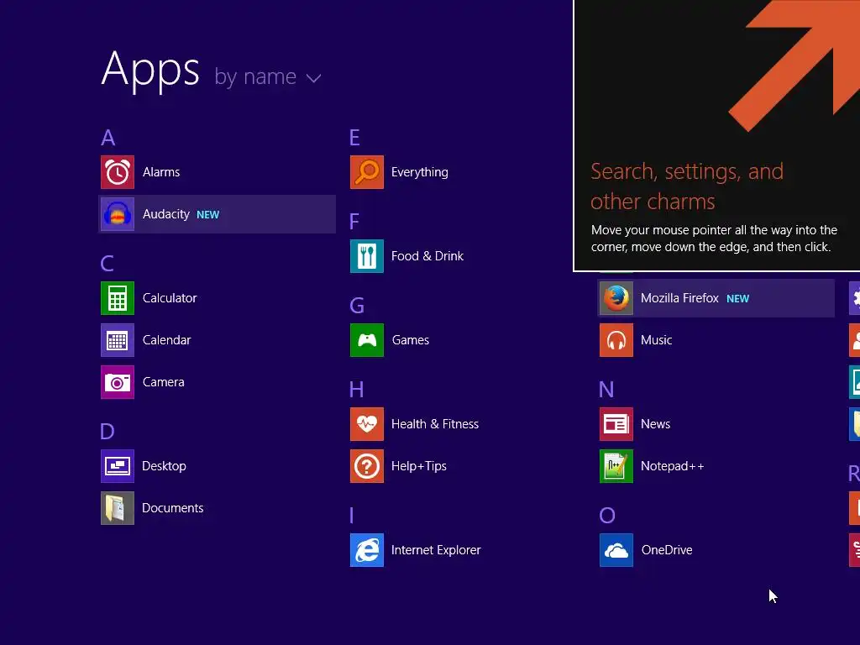860x645 pixels.
Task: Launch the Mozilla Firefox icon
Action: tap(616, 298)
